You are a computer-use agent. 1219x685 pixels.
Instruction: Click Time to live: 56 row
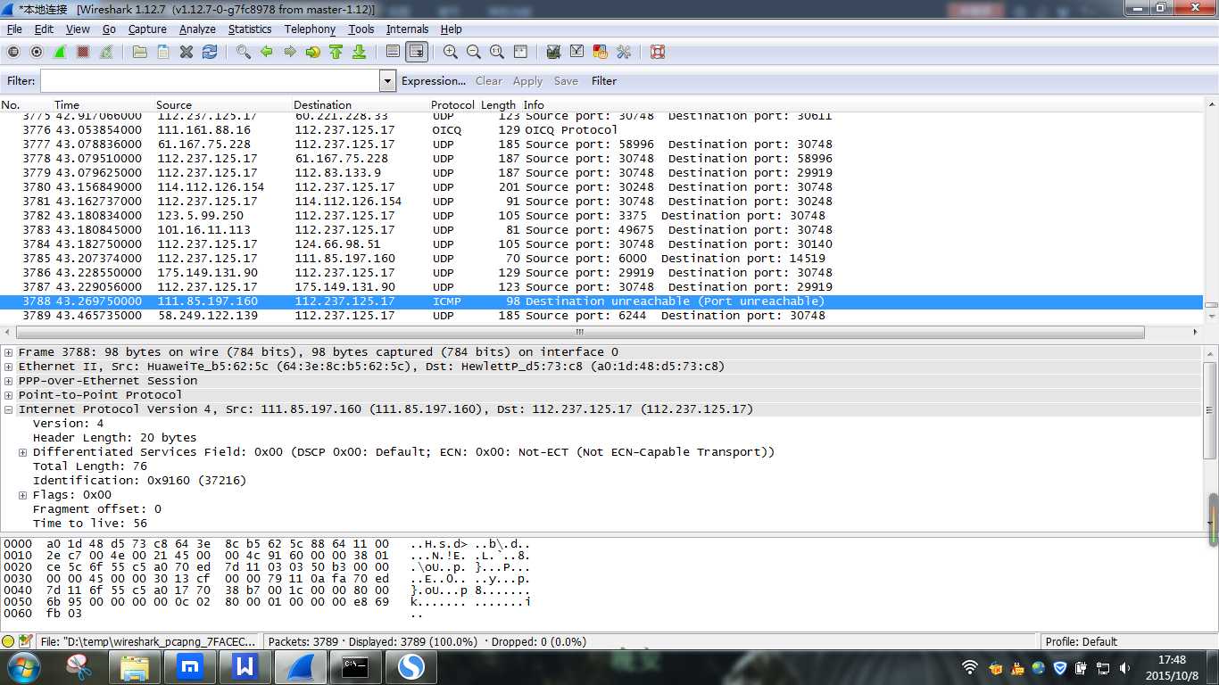click(90, 524)
